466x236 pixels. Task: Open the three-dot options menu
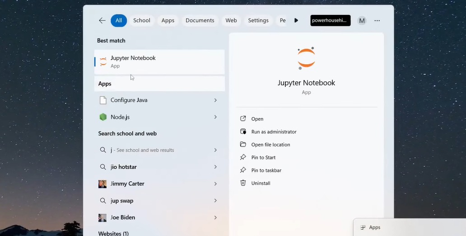pos(377,20)
